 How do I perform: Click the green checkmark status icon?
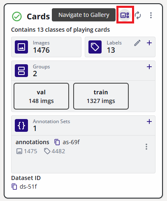click(17, 16)
